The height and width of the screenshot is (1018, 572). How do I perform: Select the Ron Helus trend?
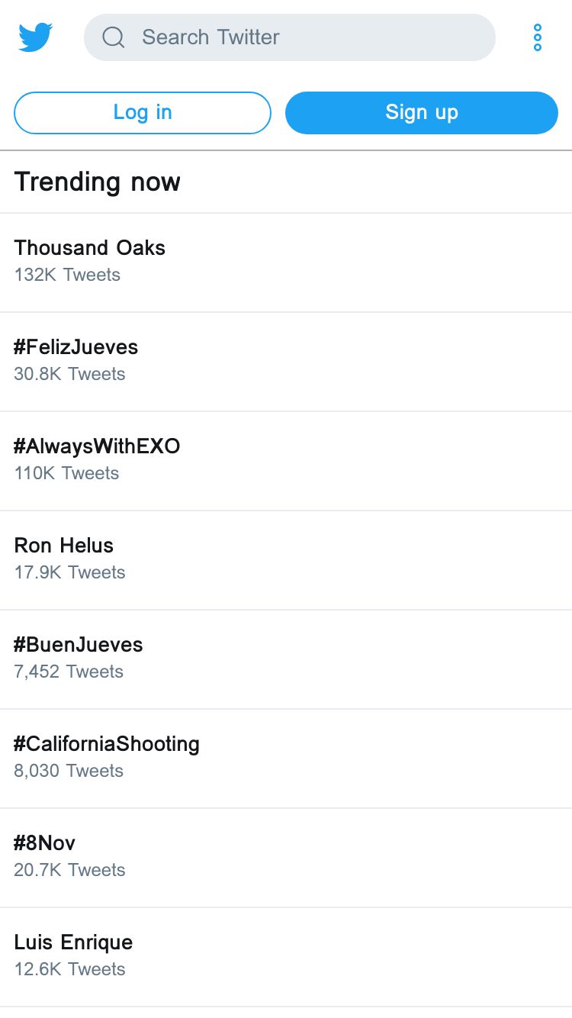286,560
